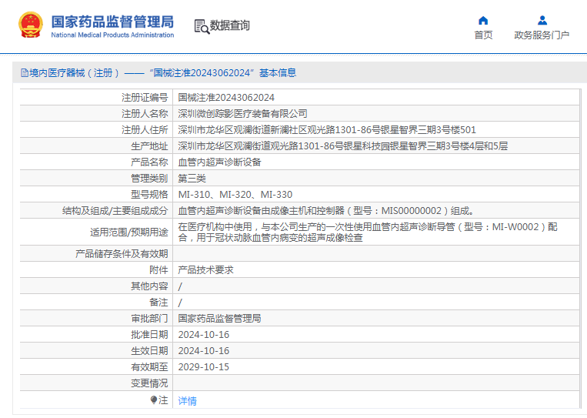587x418 pixels.
Task: Click the 首页 home icon
Action: point(483,20)
